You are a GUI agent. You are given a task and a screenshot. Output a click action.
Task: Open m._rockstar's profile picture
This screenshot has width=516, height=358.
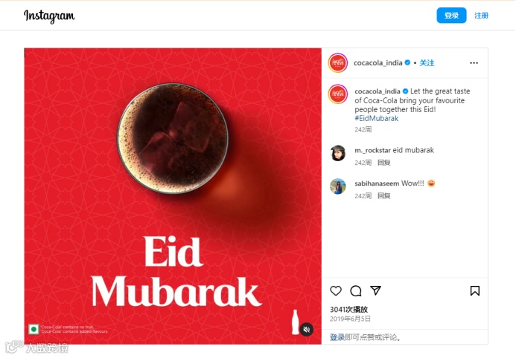pyautogui.click(x=337, y=153)
